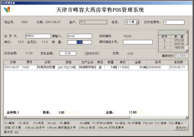The height and width of the screenshot is (137, 194).
Task: Click the table's horizontal scrollbar thumb
Action: point(68,117)
